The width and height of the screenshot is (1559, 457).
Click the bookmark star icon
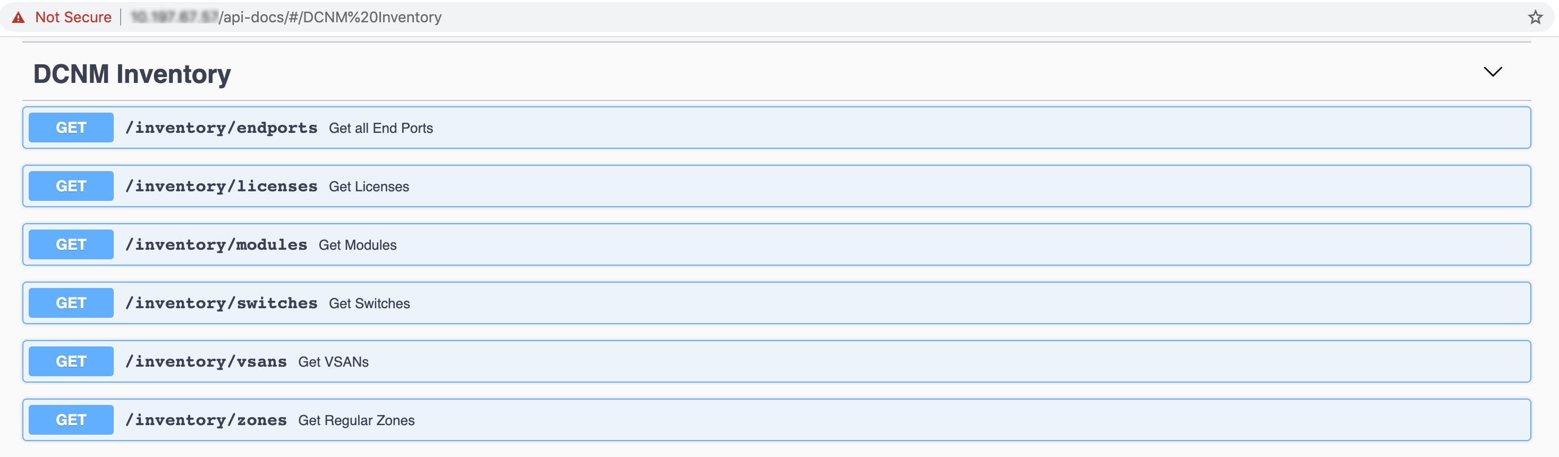coord(1536,16)
